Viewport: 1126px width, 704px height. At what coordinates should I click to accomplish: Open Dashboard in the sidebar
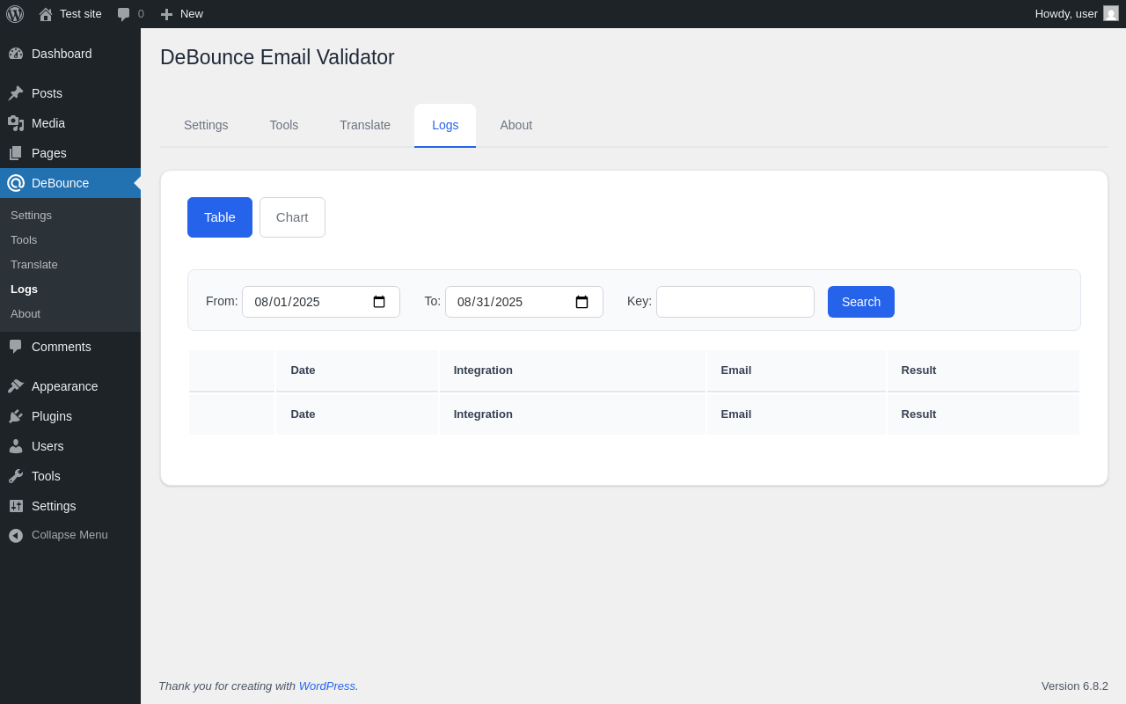click(70, 54)
